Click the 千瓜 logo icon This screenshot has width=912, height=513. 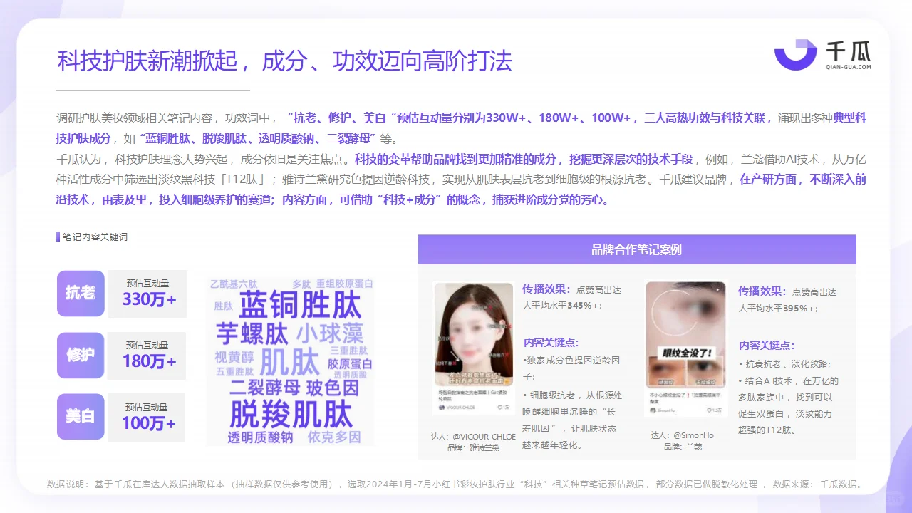(795, 55)
